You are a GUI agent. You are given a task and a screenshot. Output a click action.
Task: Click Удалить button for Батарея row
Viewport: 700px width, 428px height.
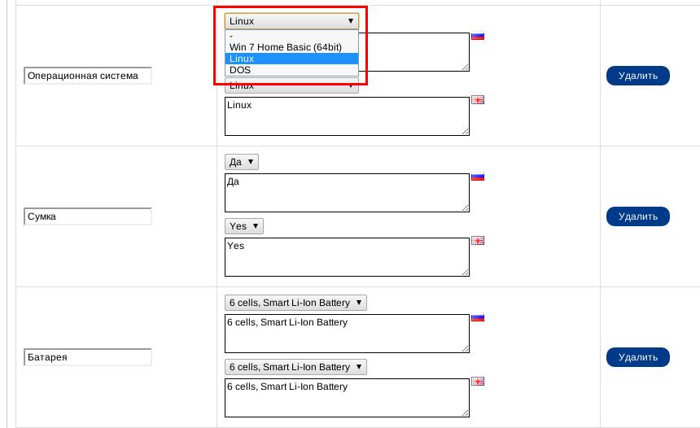tap(638, 357)
